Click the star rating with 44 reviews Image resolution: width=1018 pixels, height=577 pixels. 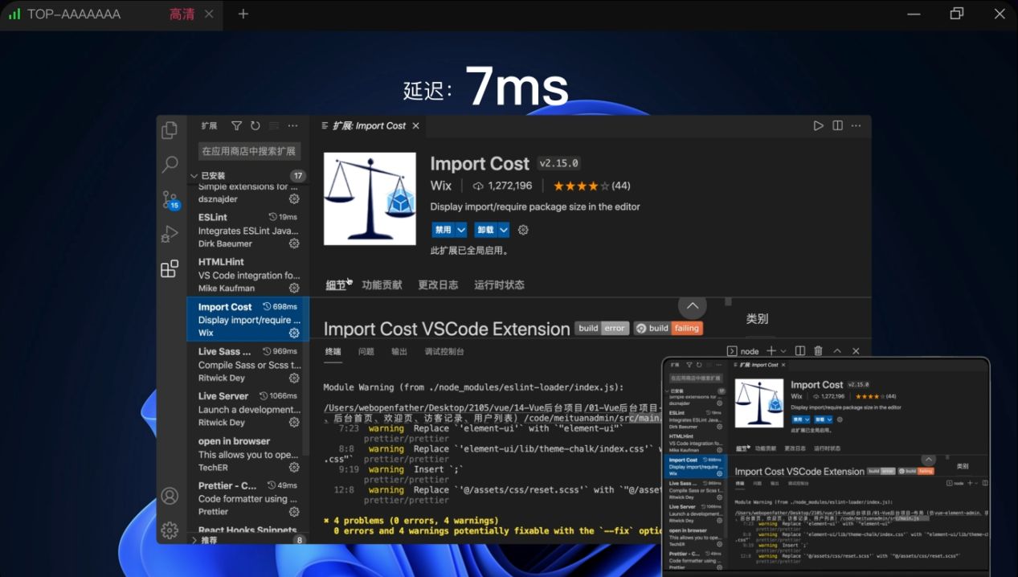[591, 186]
